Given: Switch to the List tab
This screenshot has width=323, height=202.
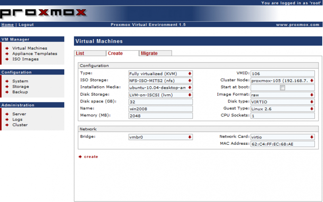Looking at the screenshot, I should [80, 53].
